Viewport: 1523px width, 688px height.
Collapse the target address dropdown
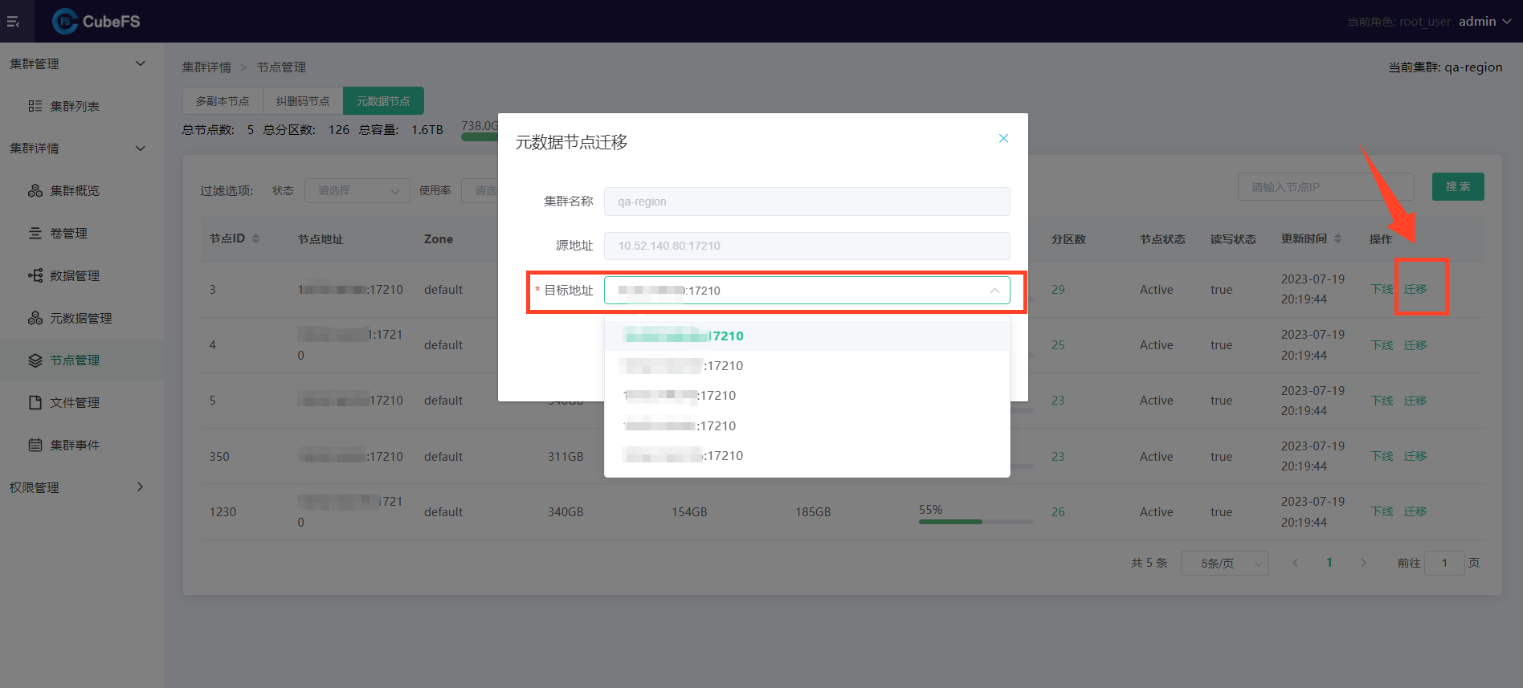coord(994,291)
